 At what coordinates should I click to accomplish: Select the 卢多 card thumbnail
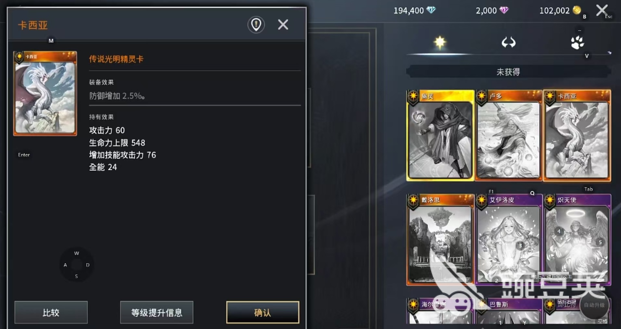click(x=509, y=135)
